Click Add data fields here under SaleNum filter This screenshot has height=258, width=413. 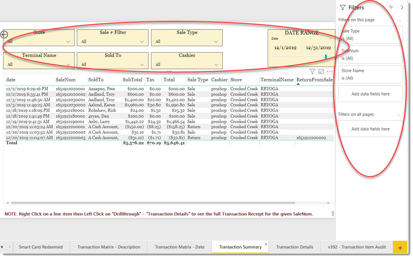tap(370, 93)
